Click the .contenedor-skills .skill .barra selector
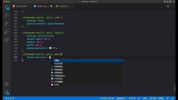This screenshot has height=100, width=178. (41, 54)
